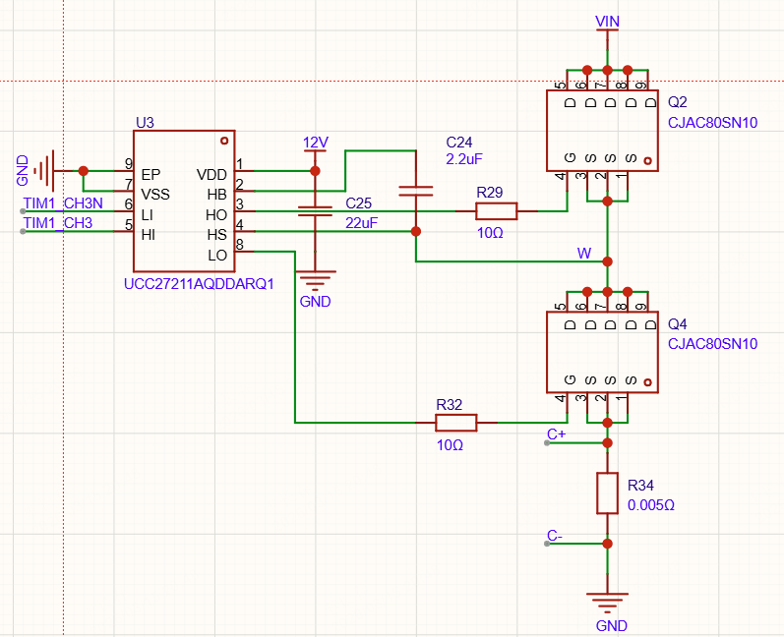
Task: Click the EP pin 9 of U3
Action: tap(124, 171)
